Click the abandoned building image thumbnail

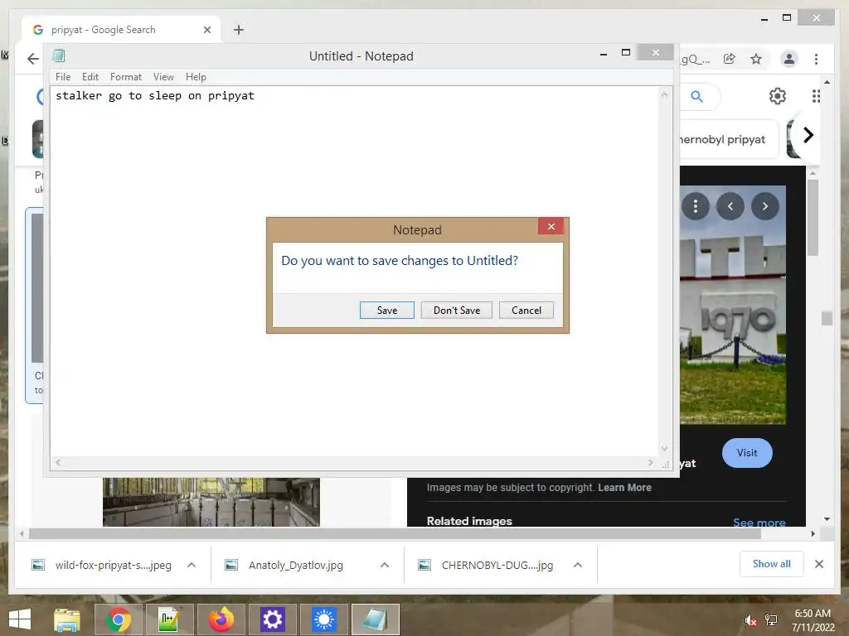pos(211,502)
